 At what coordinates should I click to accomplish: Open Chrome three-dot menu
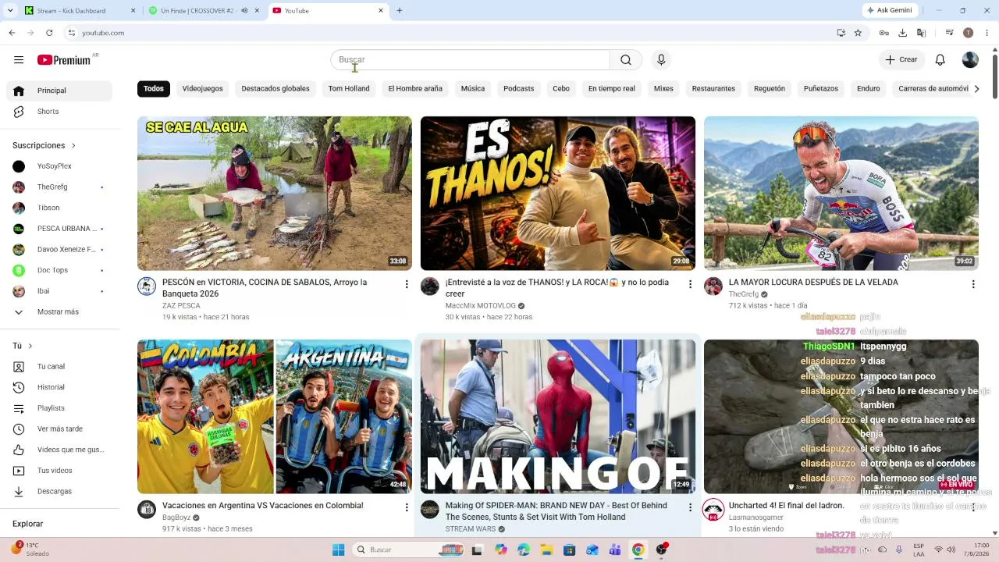(x=987, y=33)
